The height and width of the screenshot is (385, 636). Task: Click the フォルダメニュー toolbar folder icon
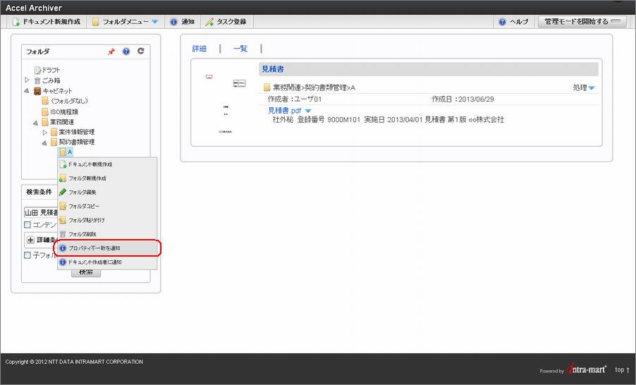point(96,22)
